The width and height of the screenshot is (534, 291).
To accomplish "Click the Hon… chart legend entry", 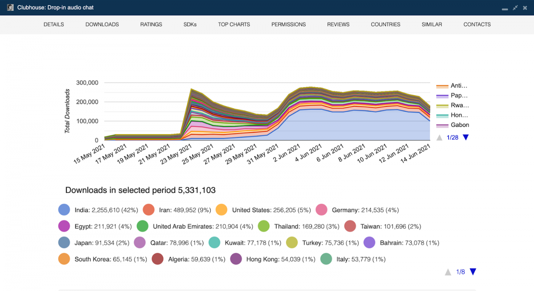I will (452, 115).
